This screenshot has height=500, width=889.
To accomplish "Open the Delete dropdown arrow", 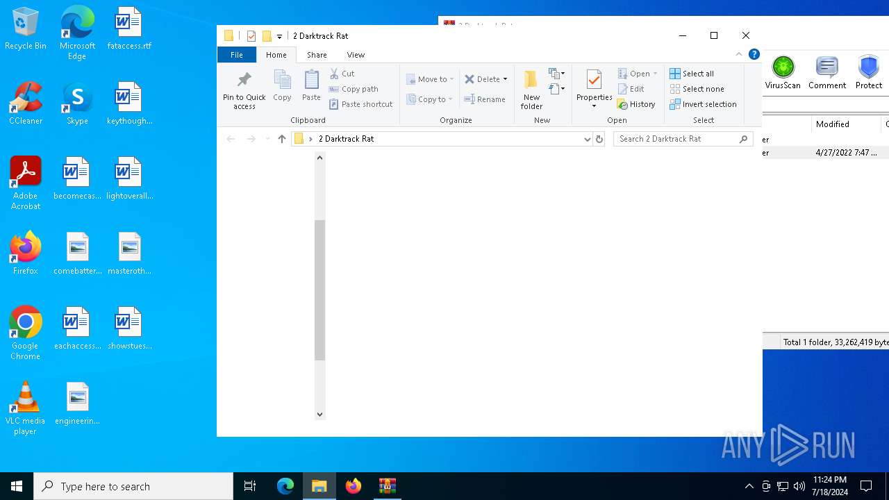I will click(505, 79).
